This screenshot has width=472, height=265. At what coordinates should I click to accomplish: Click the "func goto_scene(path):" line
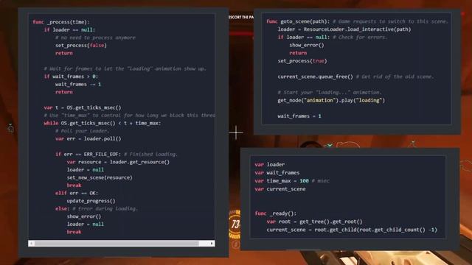tap(357, 21)
